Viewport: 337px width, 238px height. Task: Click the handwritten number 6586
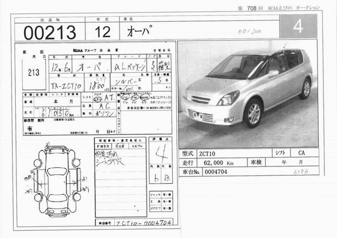click(301, 171)
